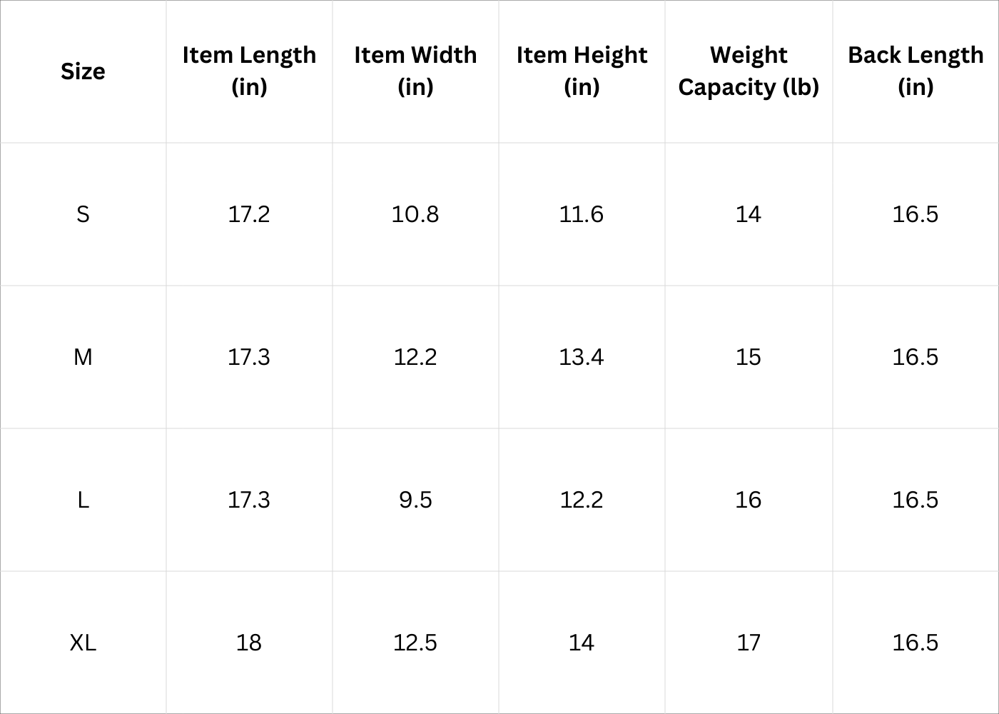
Task: Click the Item Length (in) header
Action: (249, 71)
